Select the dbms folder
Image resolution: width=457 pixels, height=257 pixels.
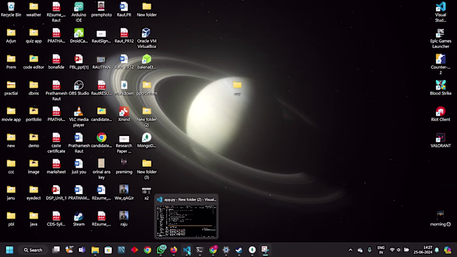coord(34,88)
